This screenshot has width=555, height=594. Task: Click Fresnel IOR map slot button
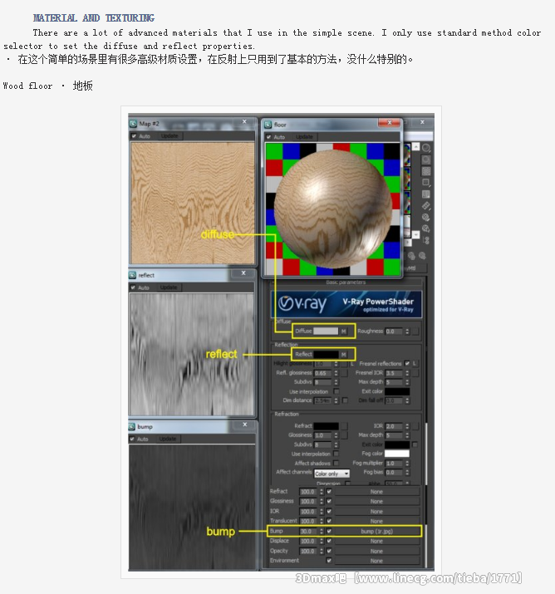[415, 373]
